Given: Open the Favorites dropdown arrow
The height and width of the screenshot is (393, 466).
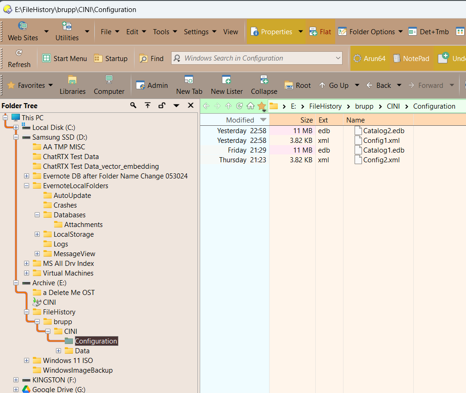Looking at the screenshot, I should point(50,86).
